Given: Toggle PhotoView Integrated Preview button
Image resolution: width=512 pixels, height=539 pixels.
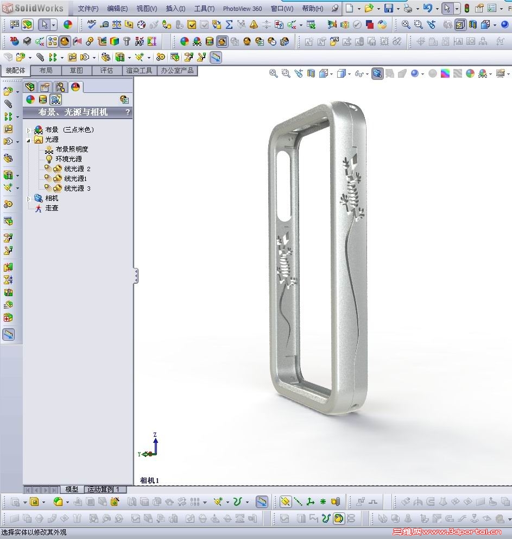Looking at the screenshot, I should pos(222,42).
